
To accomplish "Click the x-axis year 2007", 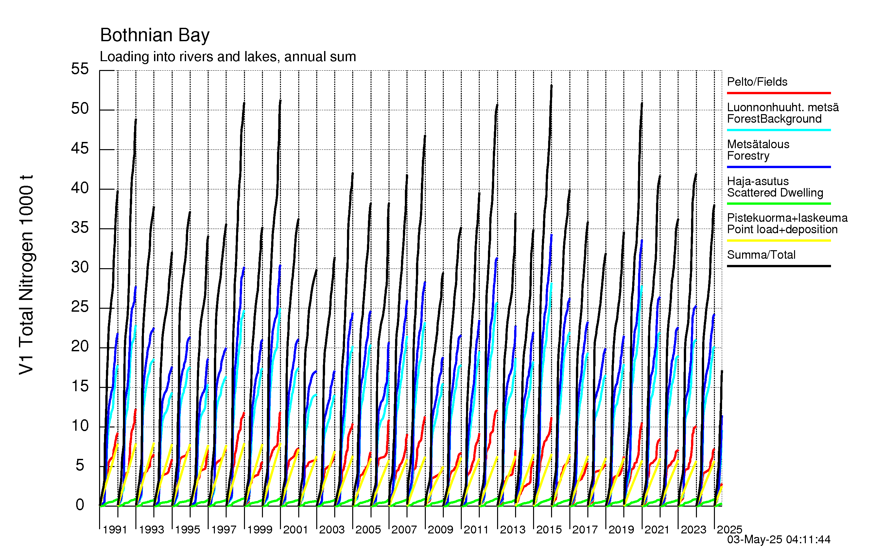I will 404,530.
